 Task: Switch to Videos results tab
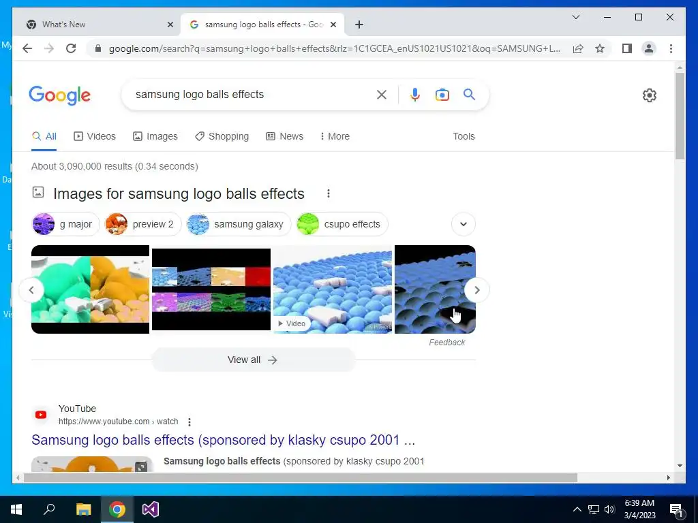[95, 136]
